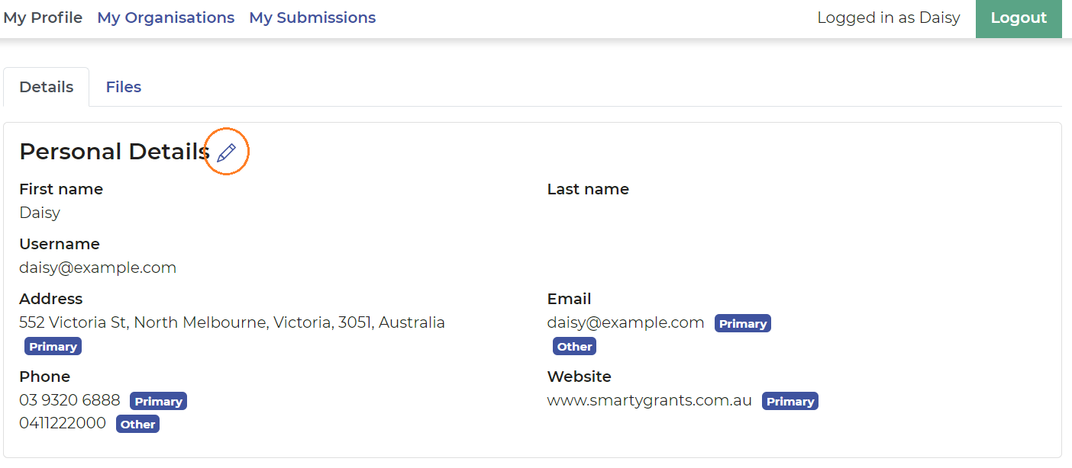
Task: Click the www.smartygrants.com.au website text
Action: click(650, 400)
